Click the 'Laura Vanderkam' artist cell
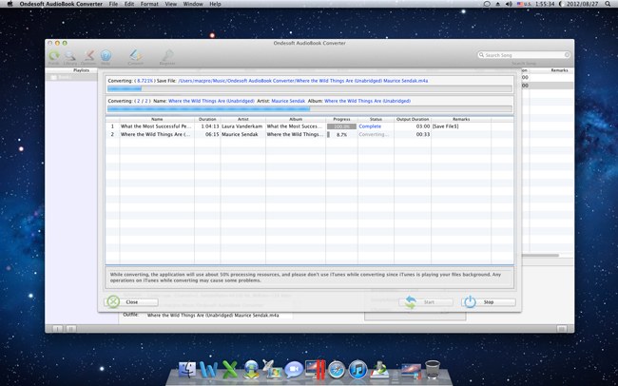618x386 pixels. click(242, 126)
